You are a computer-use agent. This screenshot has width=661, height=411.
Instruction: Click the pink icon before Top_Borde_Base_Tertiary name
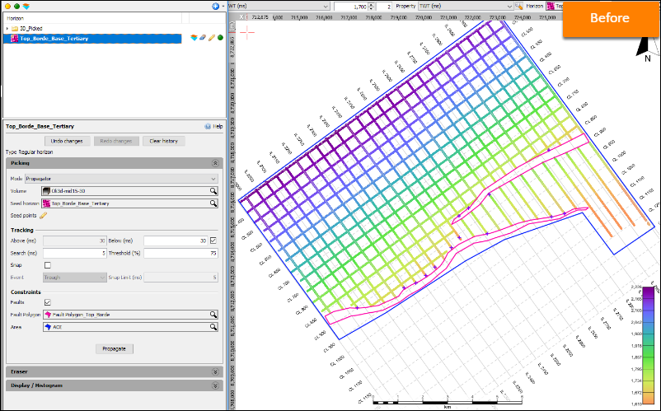pos(14,39)
